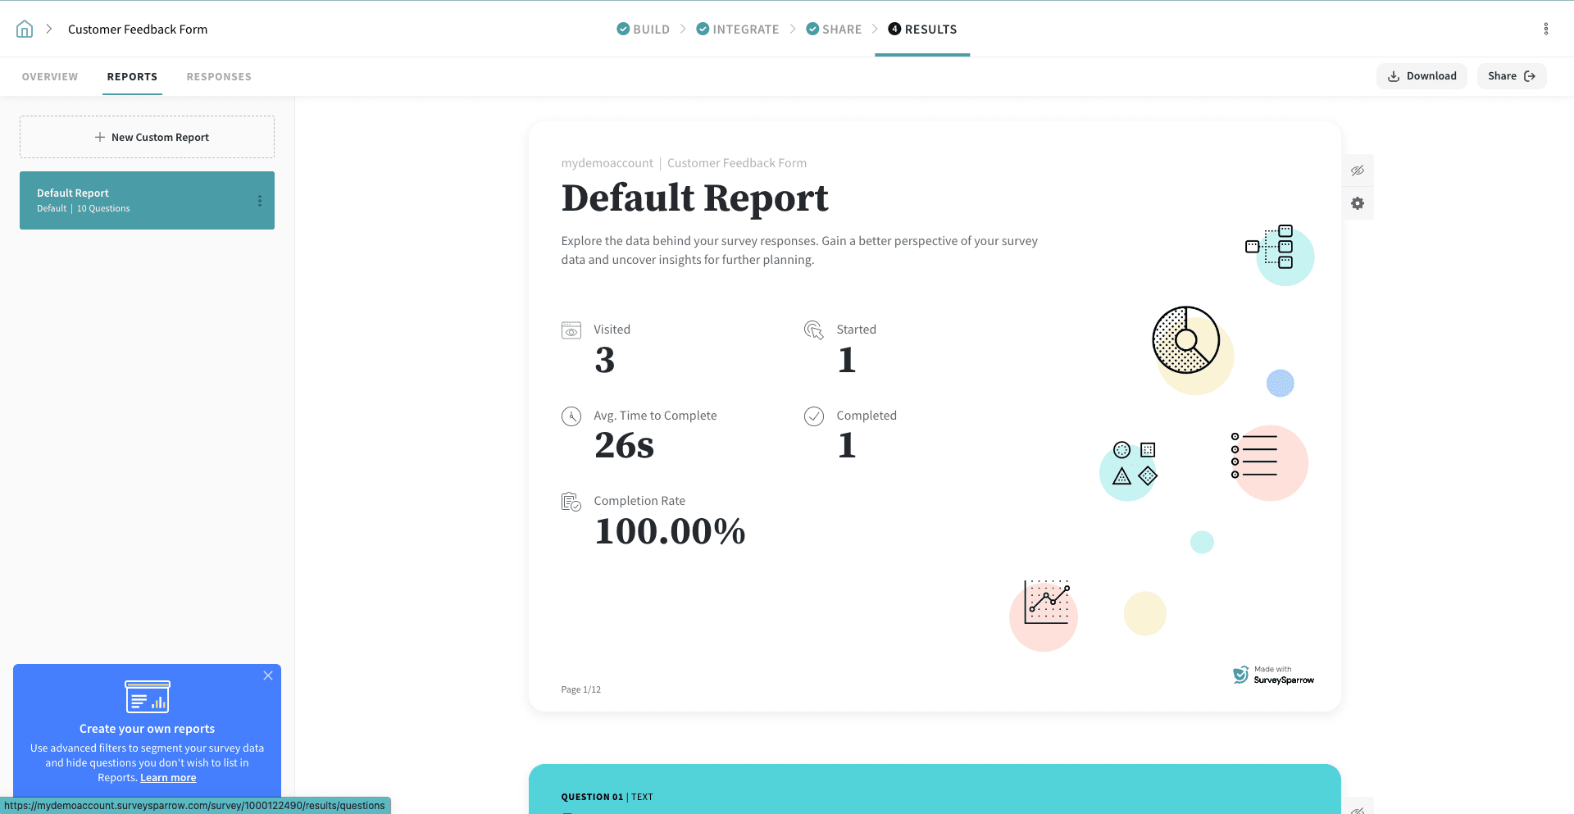Screen dimensions: 1574x814
Task: Click the Download button
Action: click(1422, 76)
